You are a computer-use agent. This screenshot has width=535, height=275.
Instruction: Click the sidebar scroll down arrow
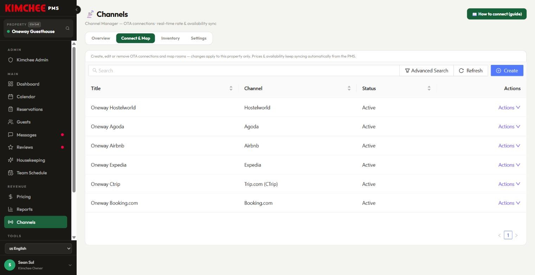74,237
